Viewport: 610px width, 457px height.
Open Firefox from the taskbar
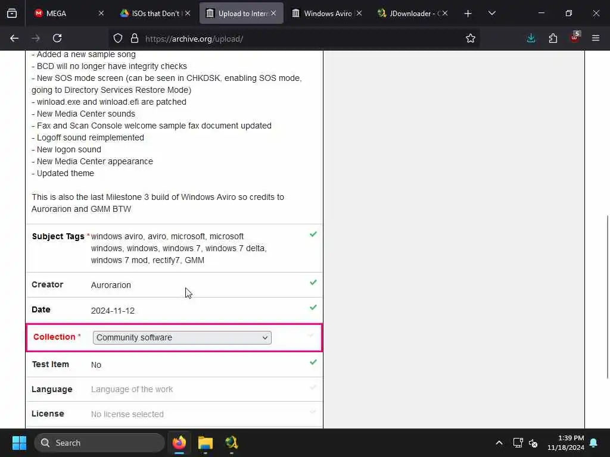pyautogui.click(x=179, y=443)
